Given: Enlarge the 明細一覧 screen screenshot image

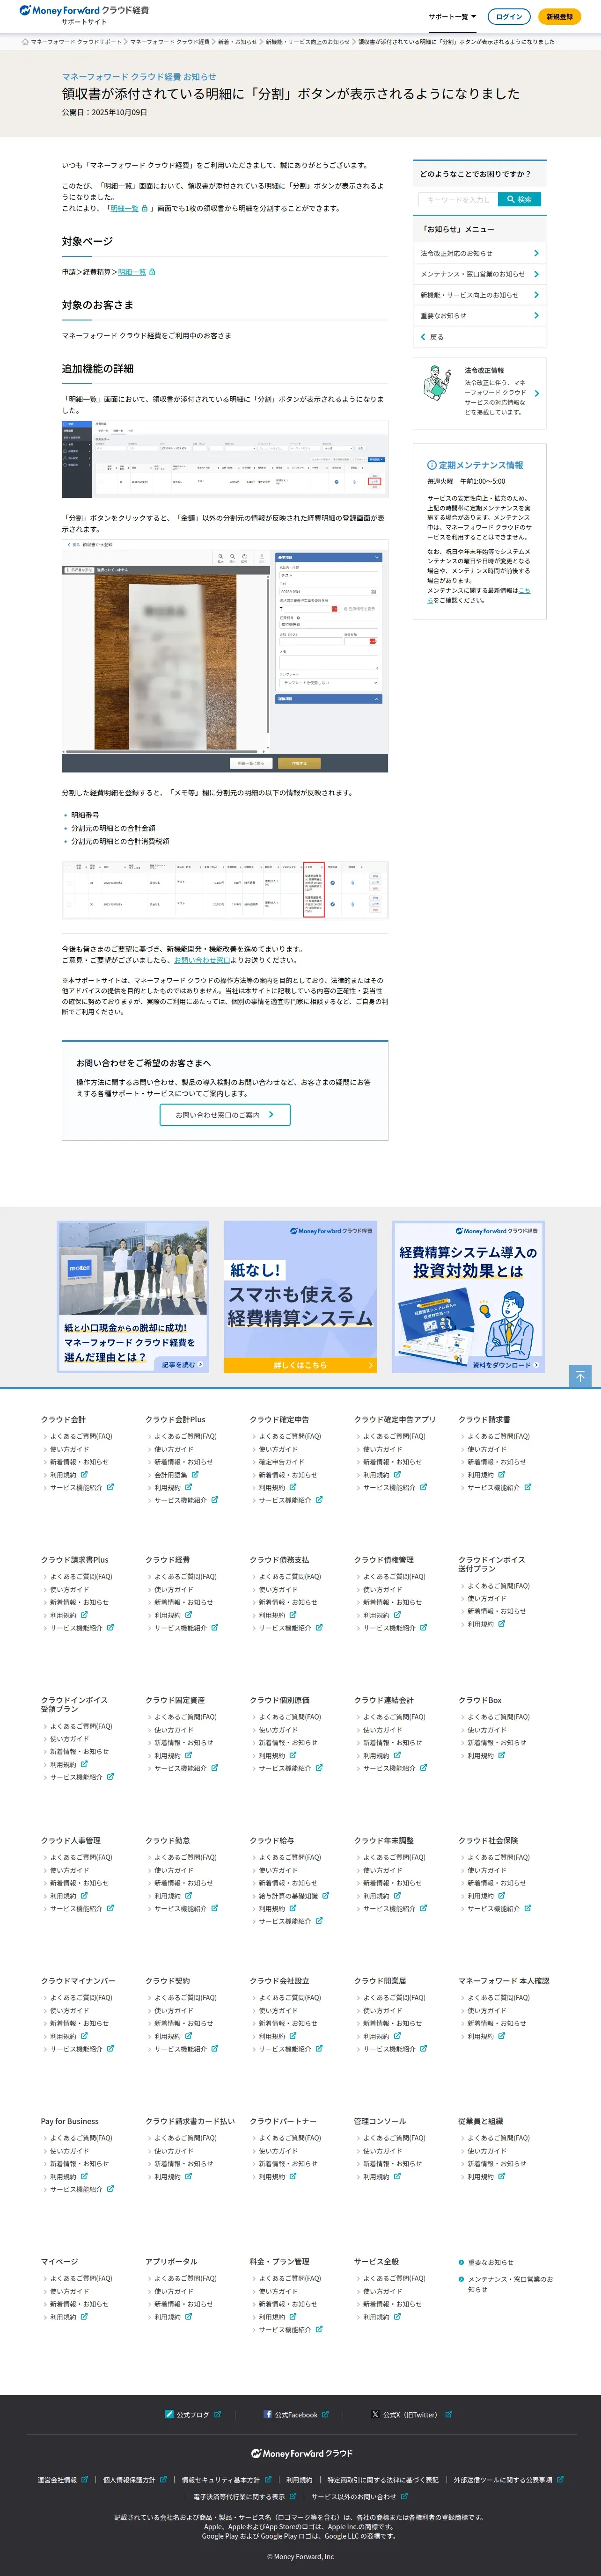Looking at the screenshot, I should (x=225, y=458).
